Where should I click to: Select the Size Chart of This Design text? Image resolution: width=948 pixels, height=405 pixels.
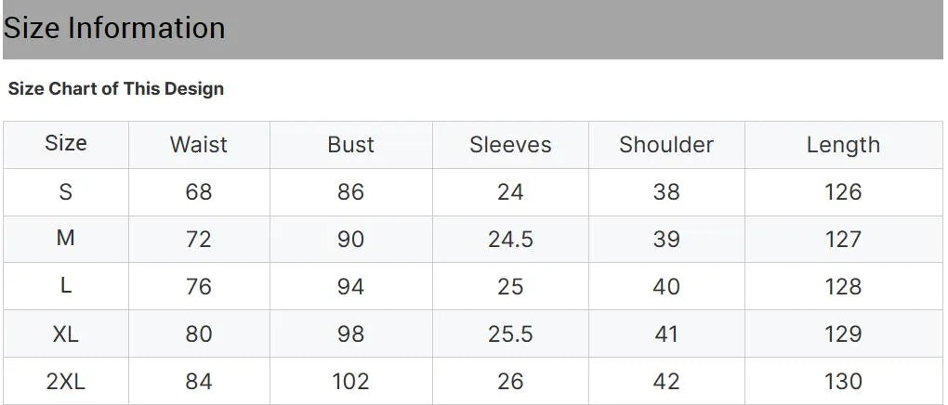point(116,89)
